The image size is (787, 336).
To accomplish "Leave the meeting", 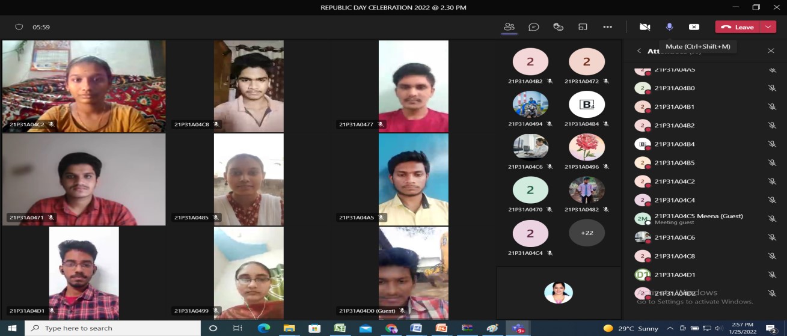I will pyautogui.click(x=738, y=27).
